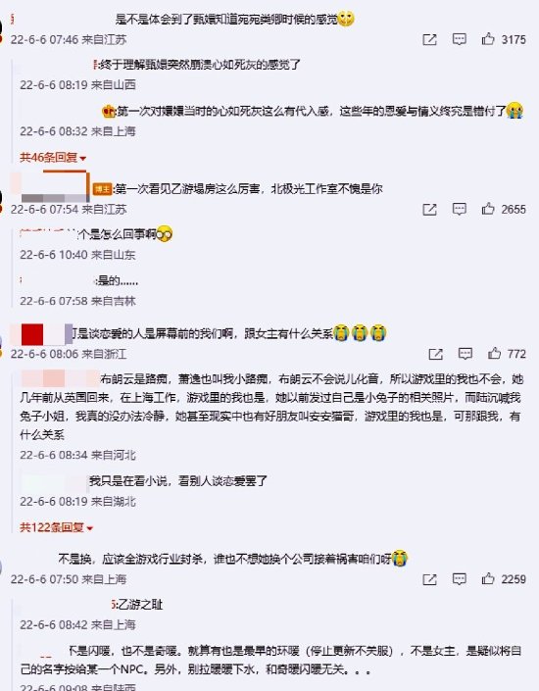This screenshot has width=539, height=691.
Task: Expand 共46条回复 replies
Action: (53, 158)
